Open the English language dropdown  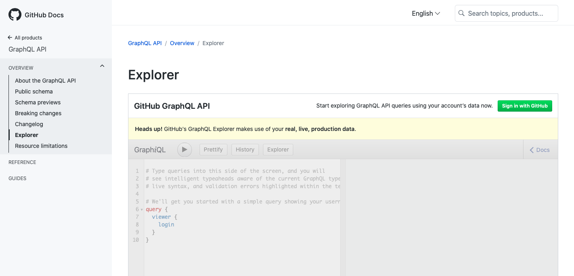point(425,13)
